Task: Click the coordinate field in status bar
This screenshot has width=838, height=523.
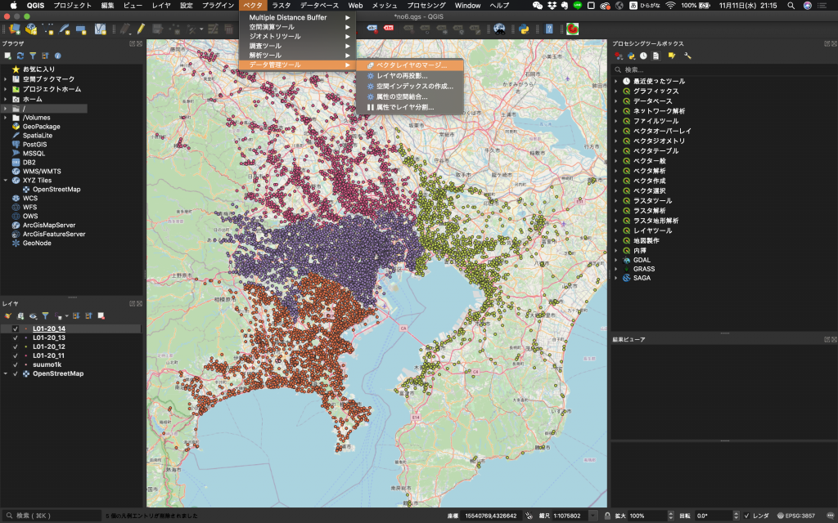Action: [x=491, y=516]
